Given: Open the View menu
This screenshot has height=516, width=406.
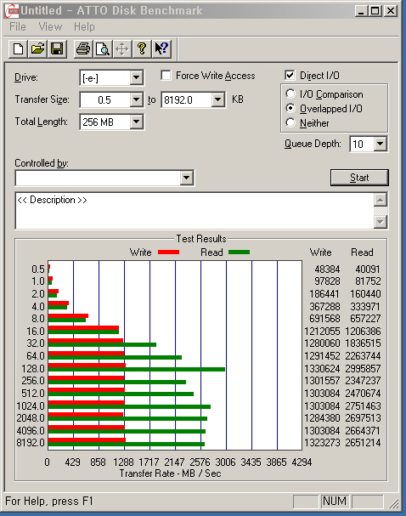Looking at the screenshot, I should click(50, 26).
